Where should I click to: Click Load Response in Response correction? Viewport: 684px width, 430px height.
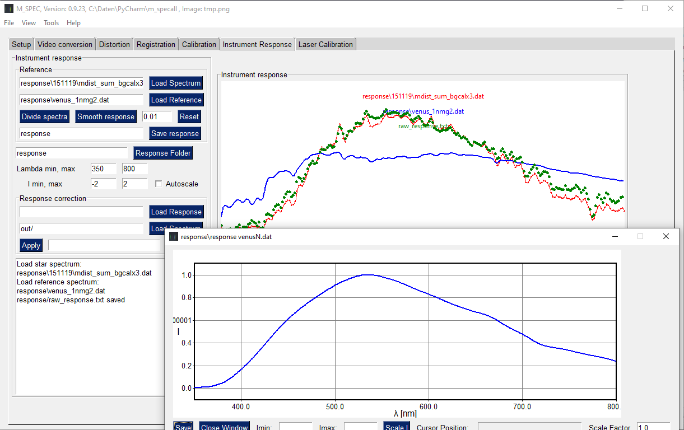176,212
